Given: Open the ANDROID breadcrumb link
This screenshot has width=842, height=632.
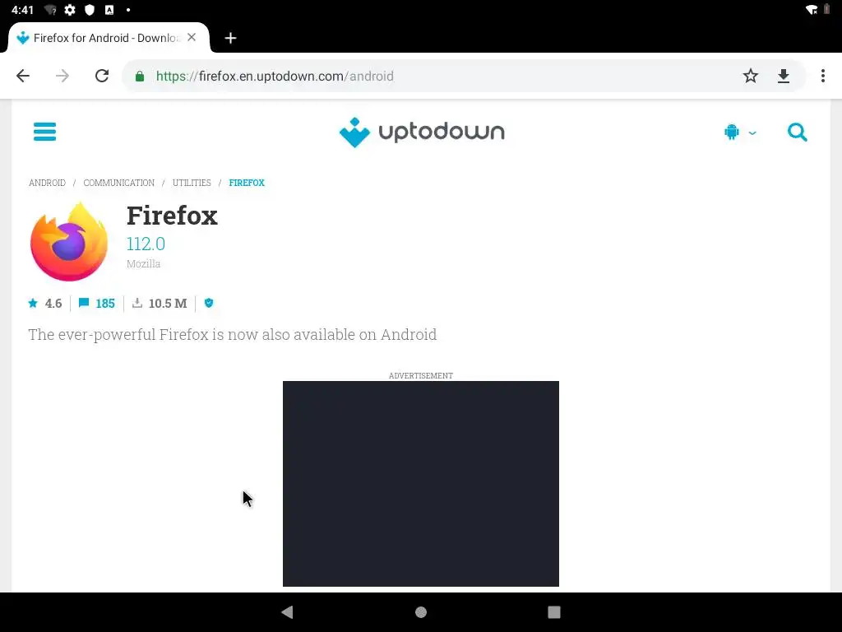Looking at the screenshot, I should tap(47, 183).
